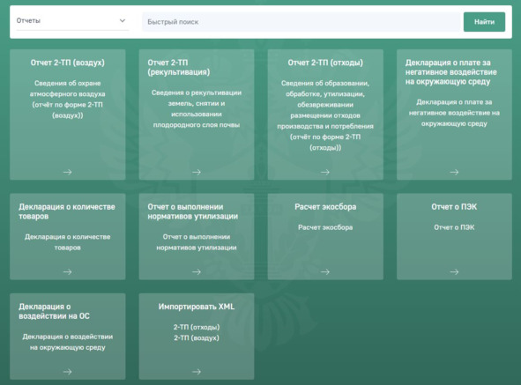521x385 pixels.
Task: Click arrow on Декларация о воздействии на ОС
Action: pyautogui.click(x=68, y=372)
